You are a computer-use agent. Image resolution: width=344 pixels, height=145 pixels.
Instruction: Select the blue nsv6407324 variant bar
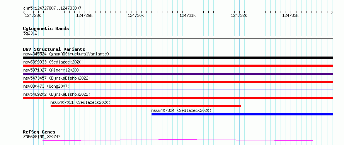(x=242, y=114)
